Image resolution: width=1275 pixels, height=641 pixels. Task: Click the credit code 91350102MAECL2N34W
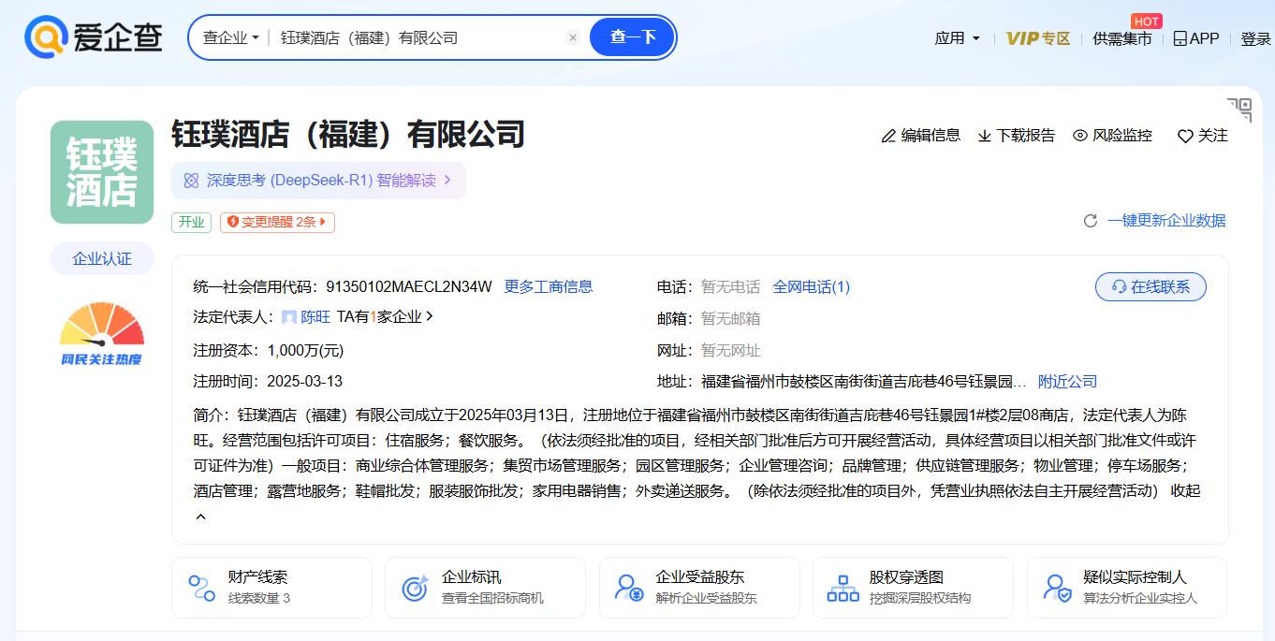click(408, 286)
